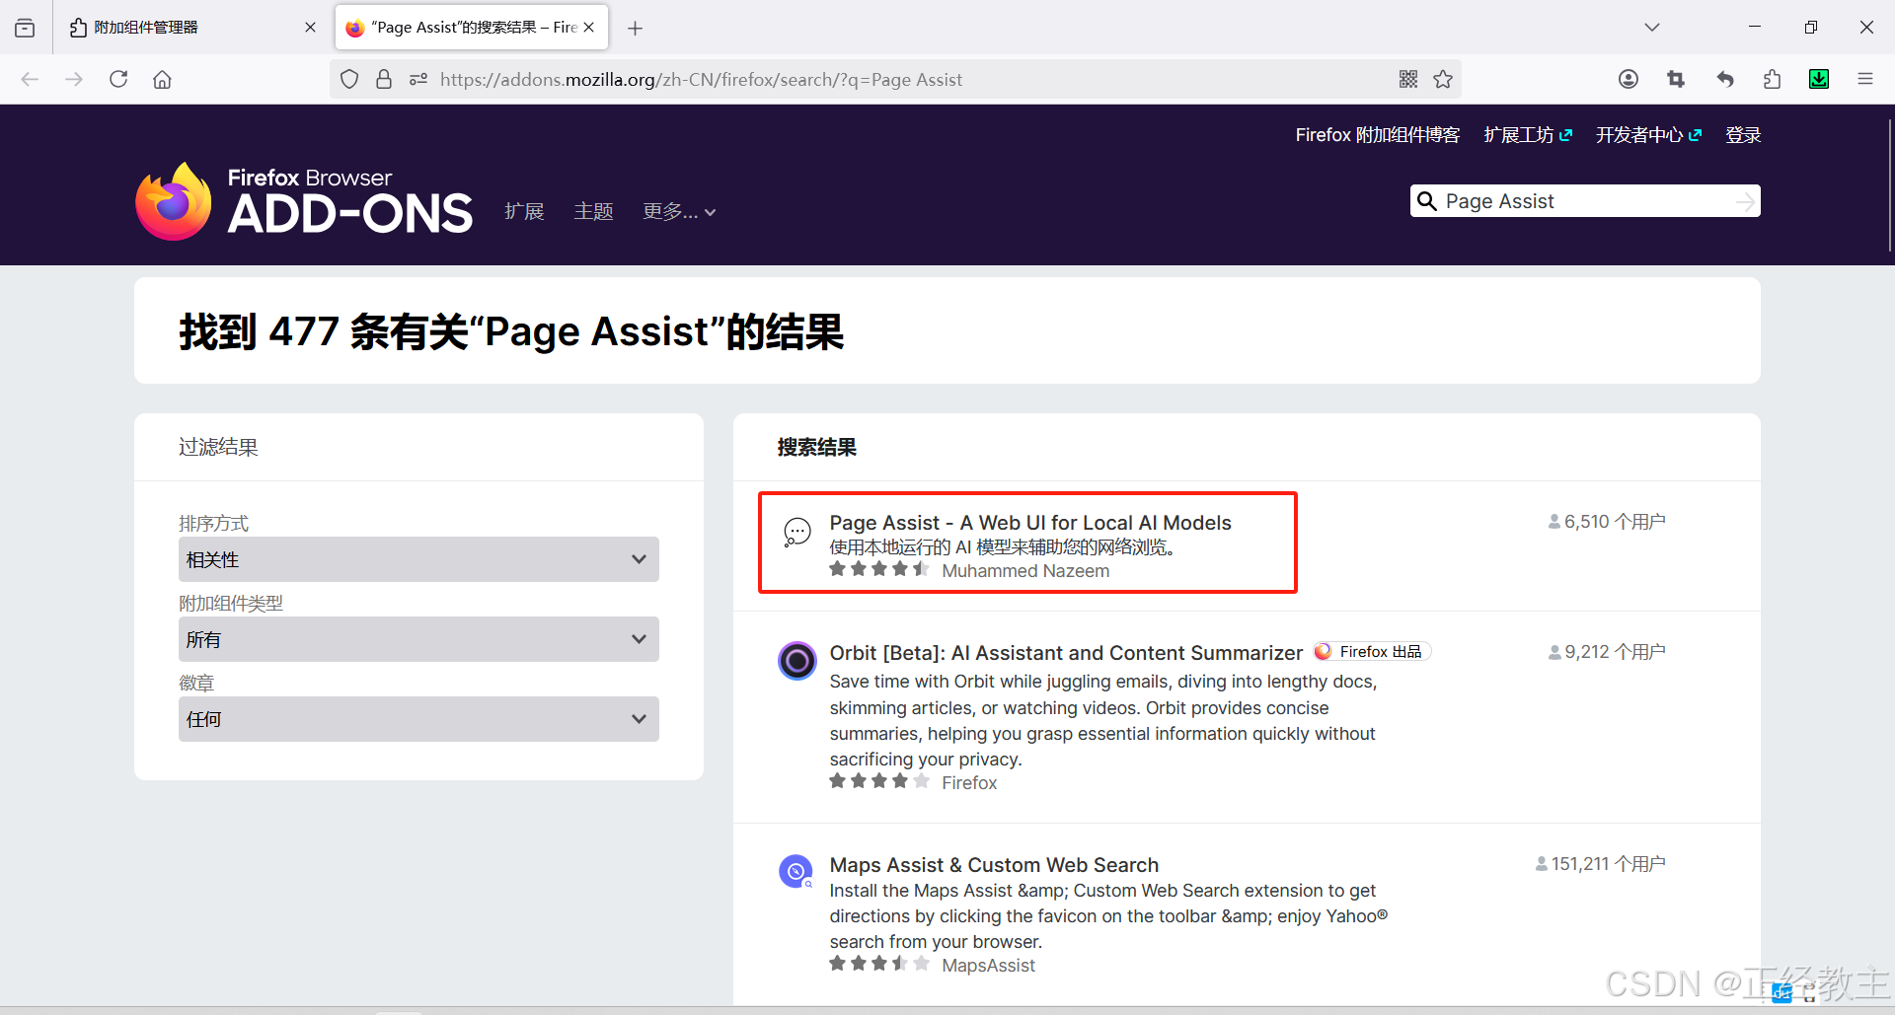Click the Maps Assist extension icon
The width and height of the screenshot is (1895, 1015).
pyautogui.click(x=796, y=872)
